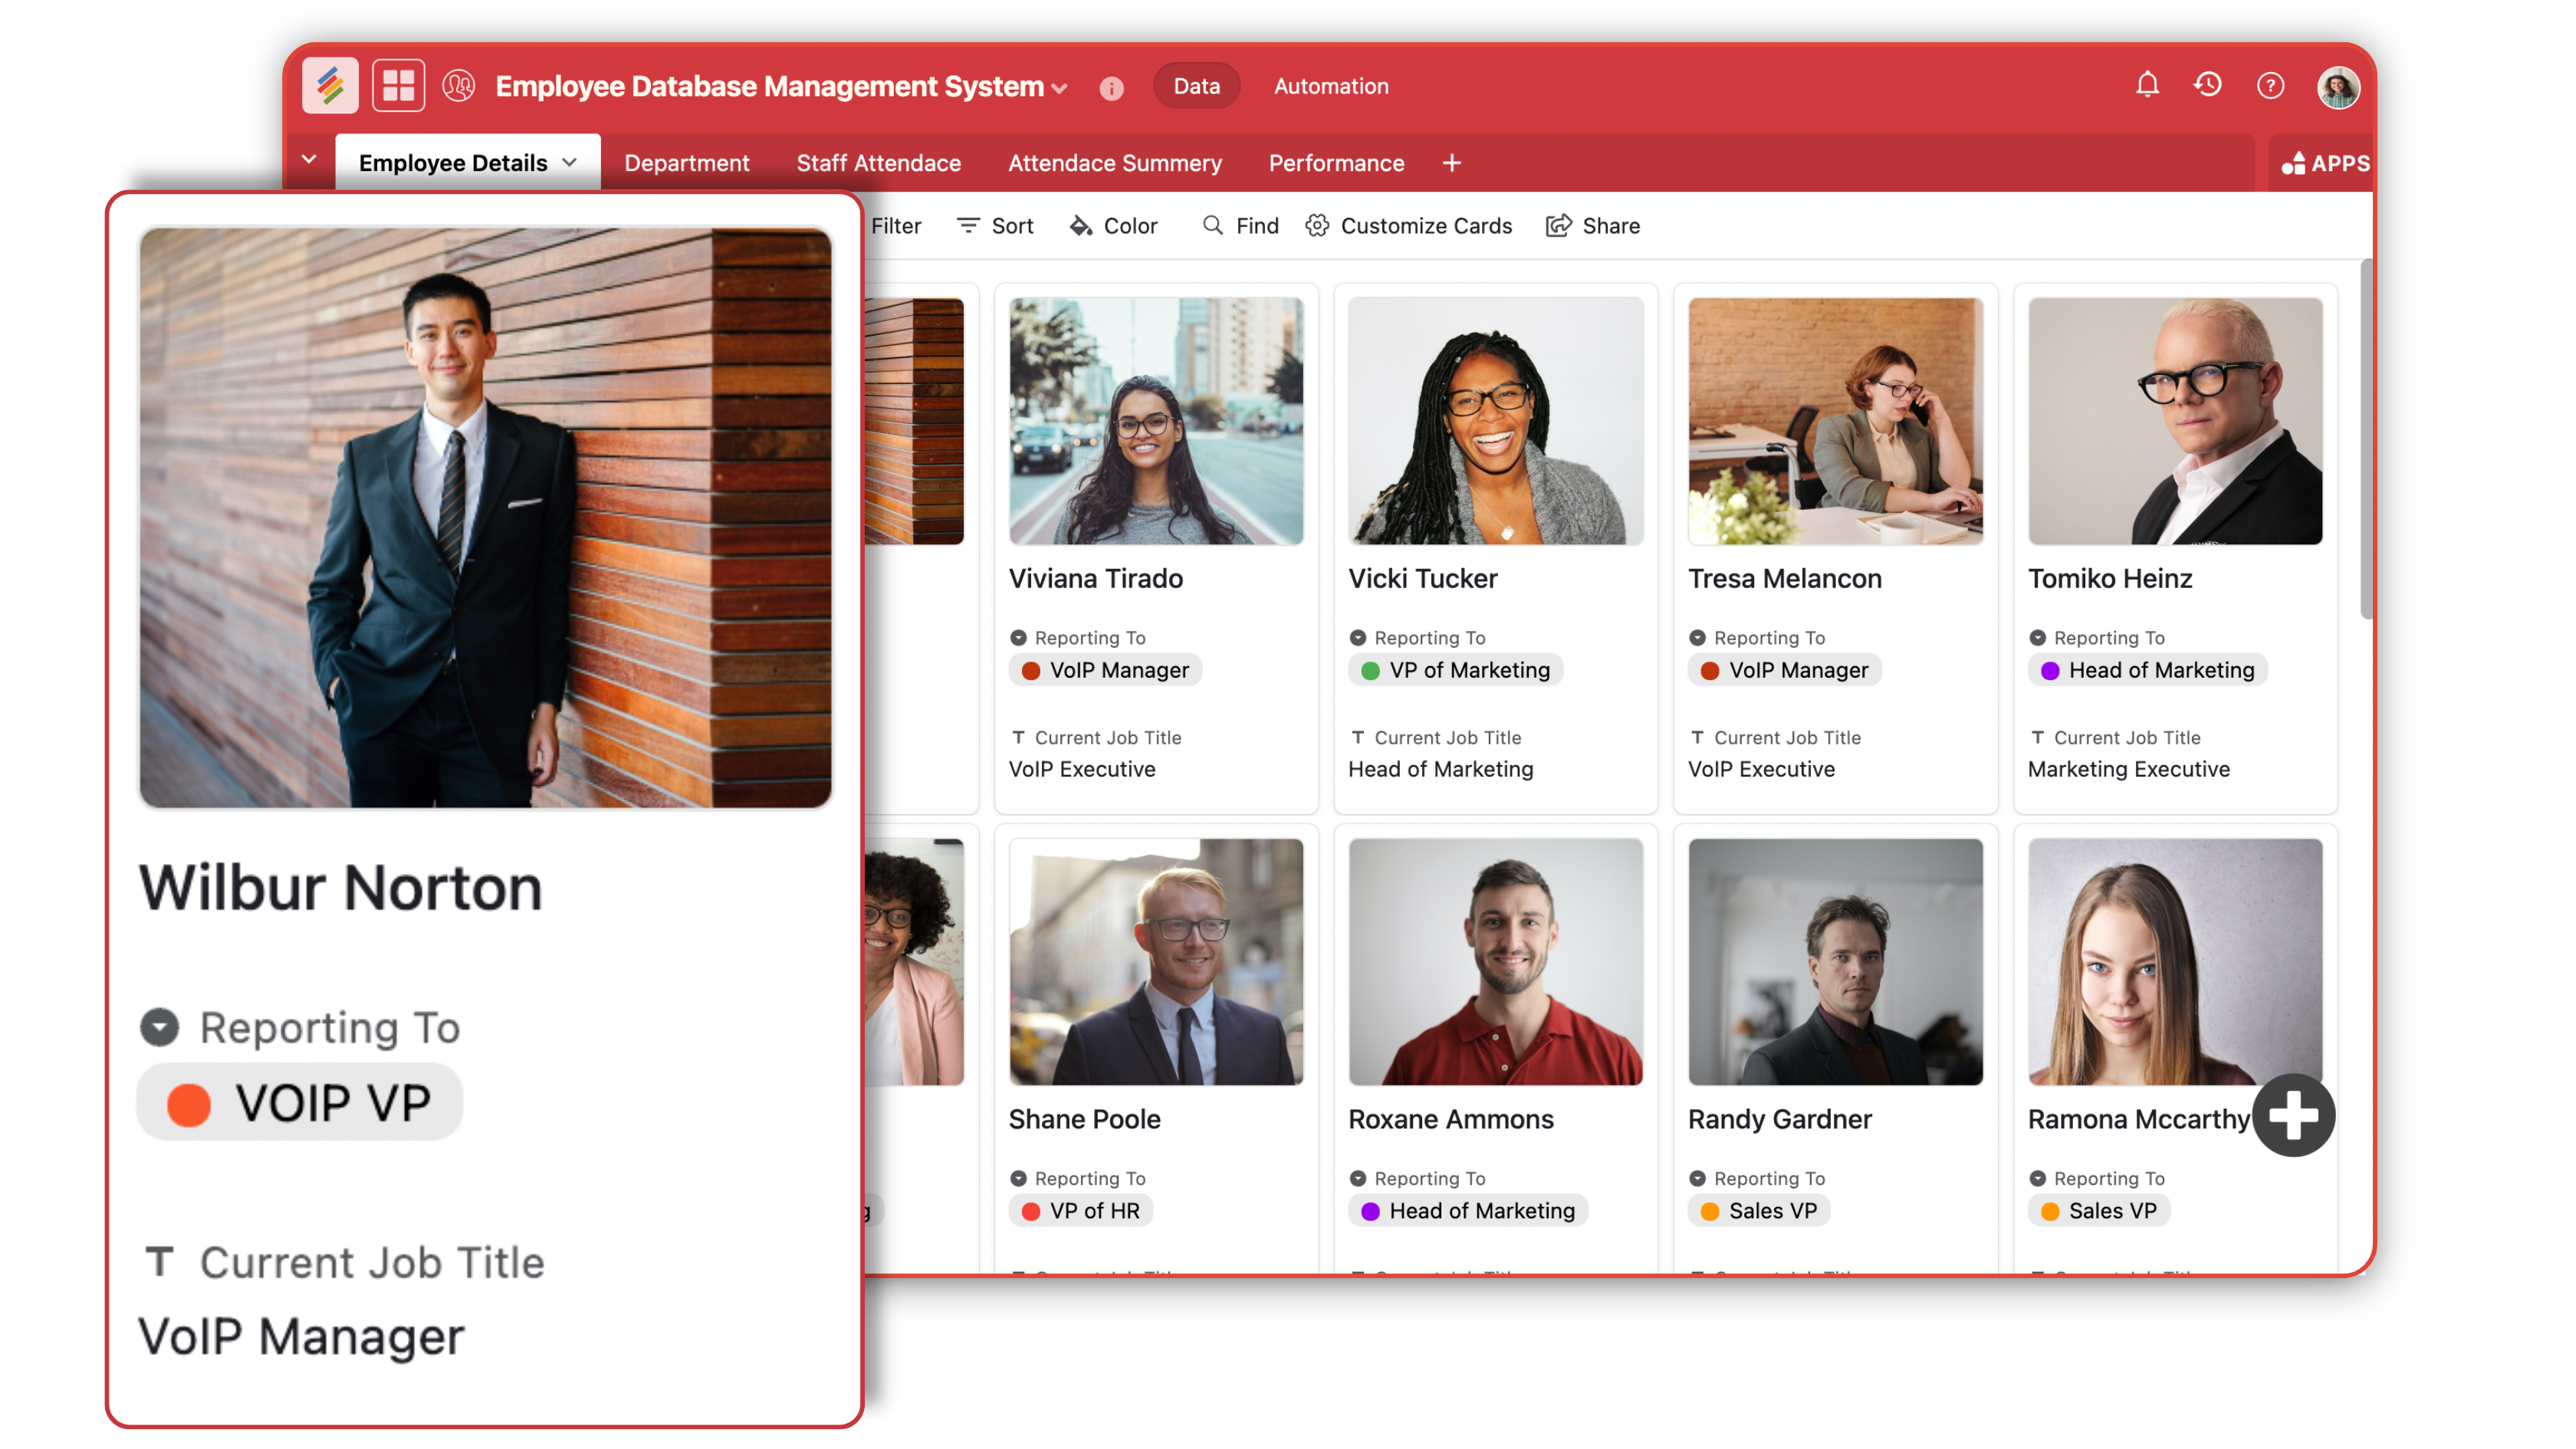Expand the tables list chevron at left
The height and width of the screenshot is (1449, 2576).
(309, 160)
